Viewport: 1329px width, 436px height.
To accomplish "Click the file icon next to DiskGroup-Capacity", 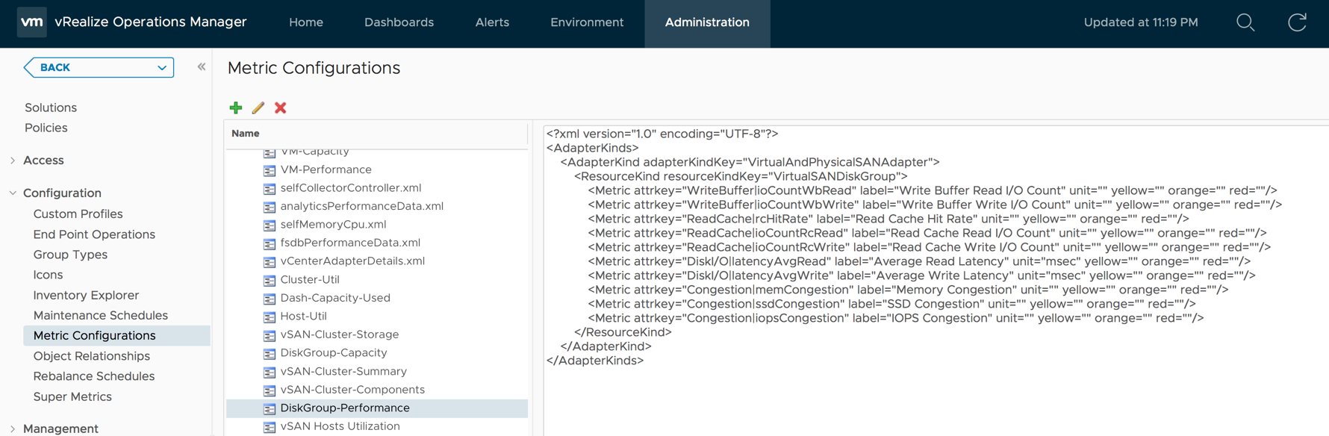I will coord(270,353).
